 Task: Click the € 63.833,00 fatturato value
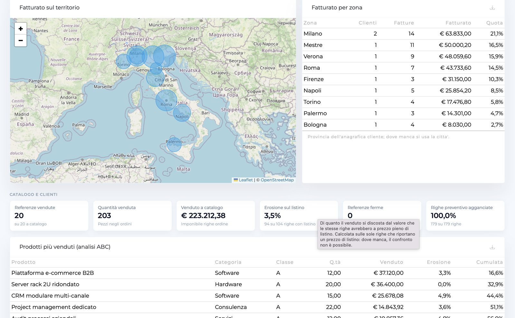455,34
